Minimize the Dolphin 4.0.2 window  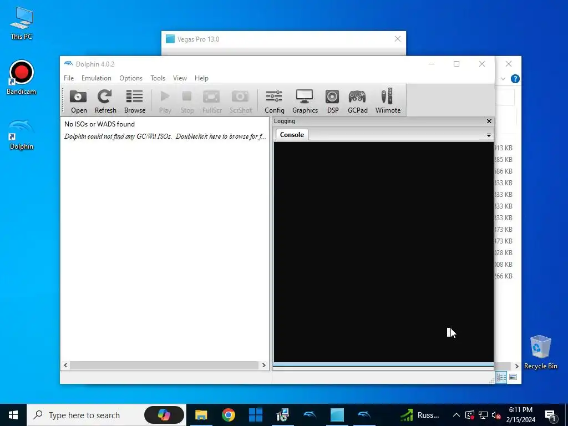click(x=432, y=64)
